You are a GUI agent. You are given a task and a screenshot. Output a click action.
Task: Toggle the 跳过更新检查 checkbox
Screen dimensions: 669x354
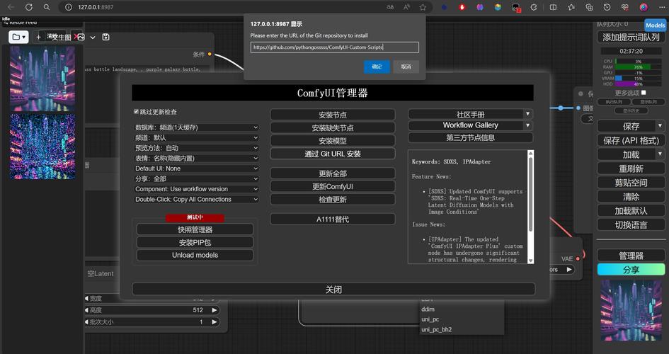point(136,111)
